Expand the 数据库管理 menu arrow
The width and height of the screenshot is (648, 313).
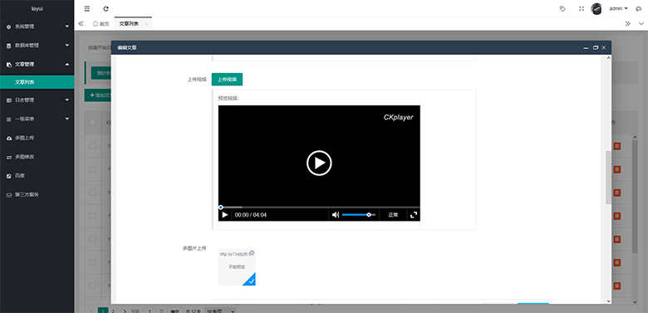pos(67,46)
